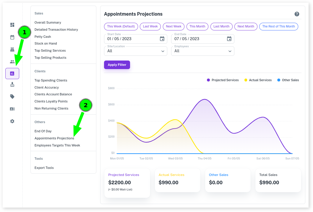Toggle the Projected Services legend entry
Image resolution: width=313 pixels, height=212 pixels.
tap(223, 80)
